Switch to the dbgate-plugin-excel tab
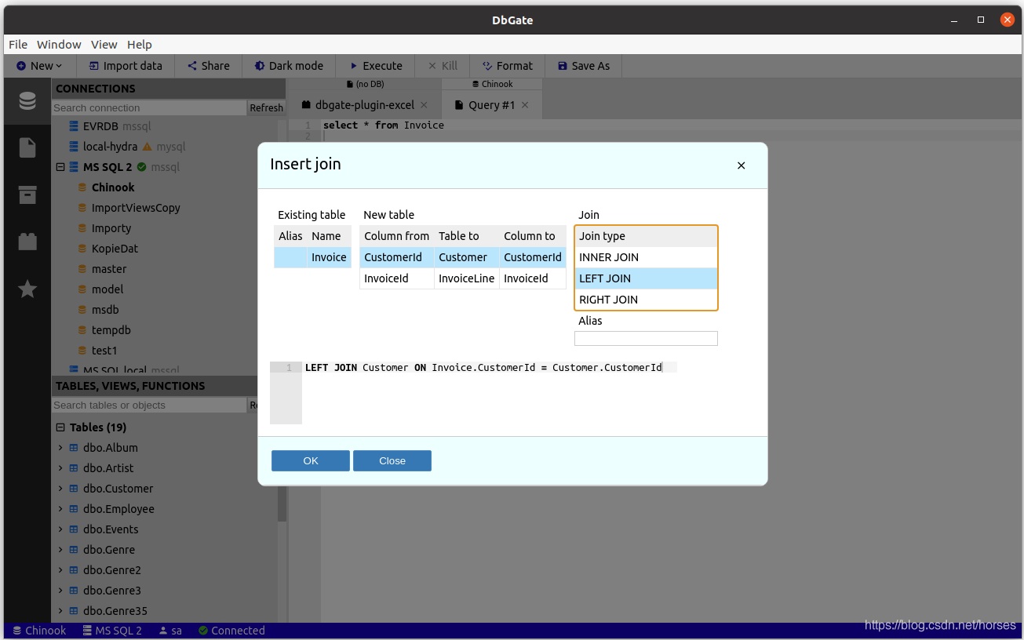 point(364,105)
